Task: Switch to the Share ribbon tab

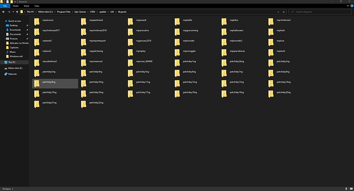Action: [26, 6]
